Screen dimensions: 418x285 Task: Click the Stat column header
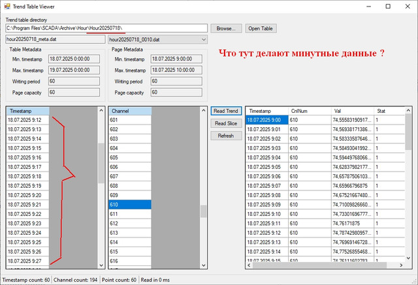point(390,111)
